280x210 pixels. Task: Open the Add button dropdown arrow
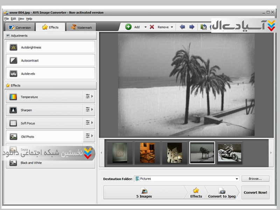(146, 27)
